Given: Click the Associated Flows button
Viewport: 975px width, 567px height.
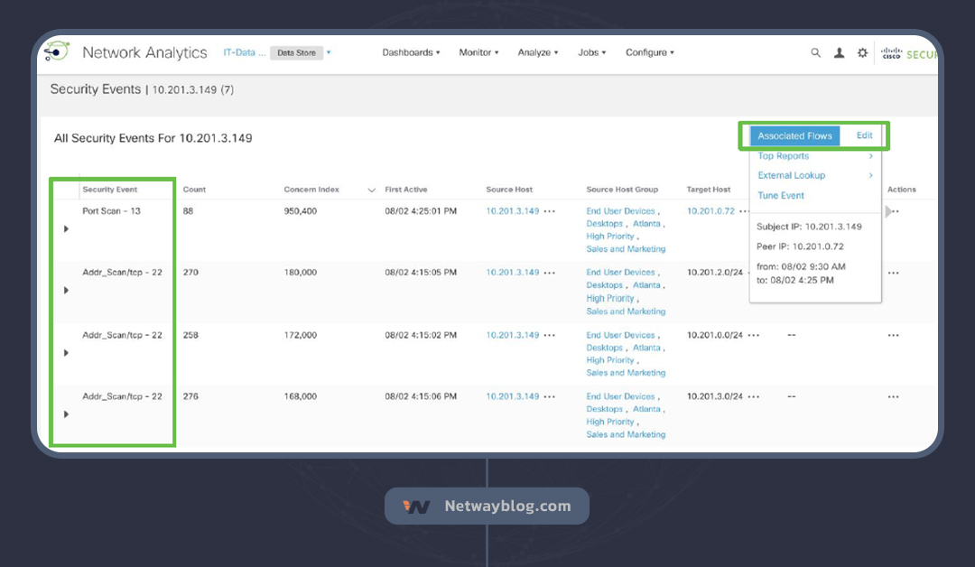Looking at the screenshot, I should coord(794,135).
